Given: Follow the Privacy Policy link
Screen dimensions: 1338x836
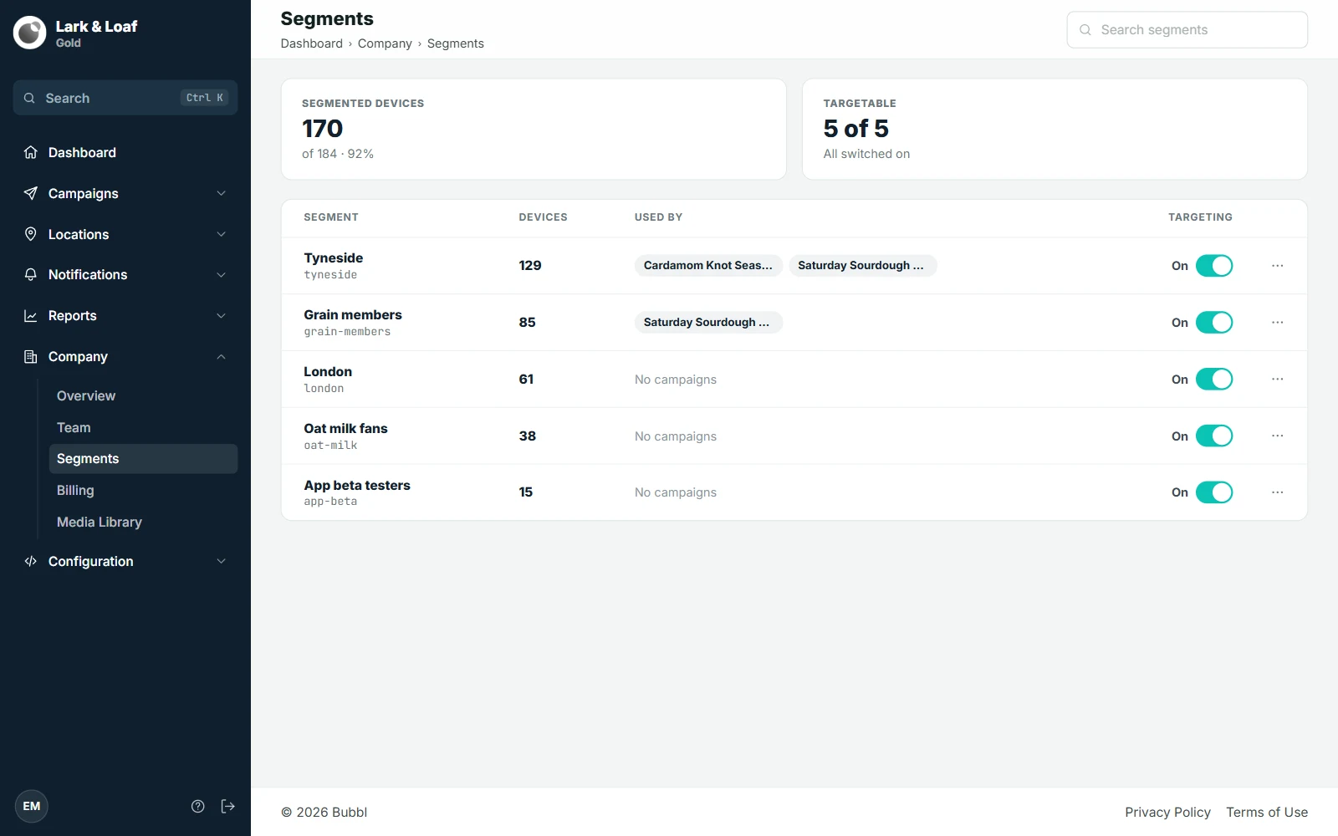Looking at the screenshot, I should [x=1167, y=812].
